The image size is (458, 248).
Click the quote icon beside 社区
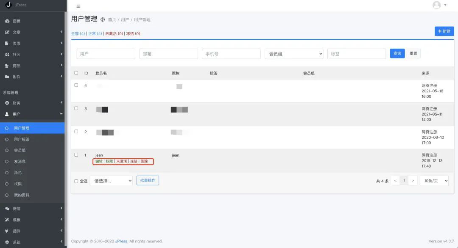[x=7, y=55]
